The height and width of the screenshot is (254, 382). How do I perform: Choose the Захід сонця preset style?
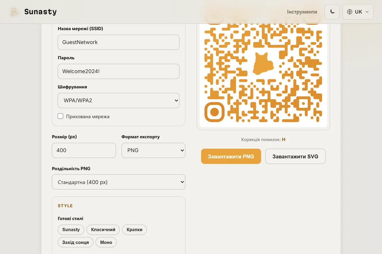[x=75, y=242]
